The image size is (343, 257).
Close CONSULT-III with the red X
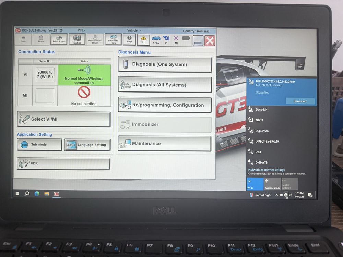[210, 41]
